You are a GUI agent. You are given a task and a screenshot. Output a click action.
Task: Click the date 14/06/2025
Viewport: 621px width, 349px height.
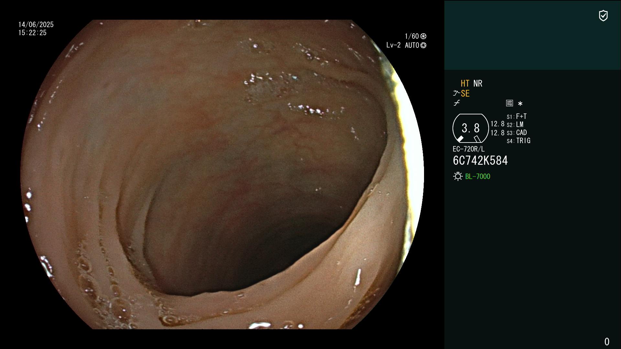point(36,25)
